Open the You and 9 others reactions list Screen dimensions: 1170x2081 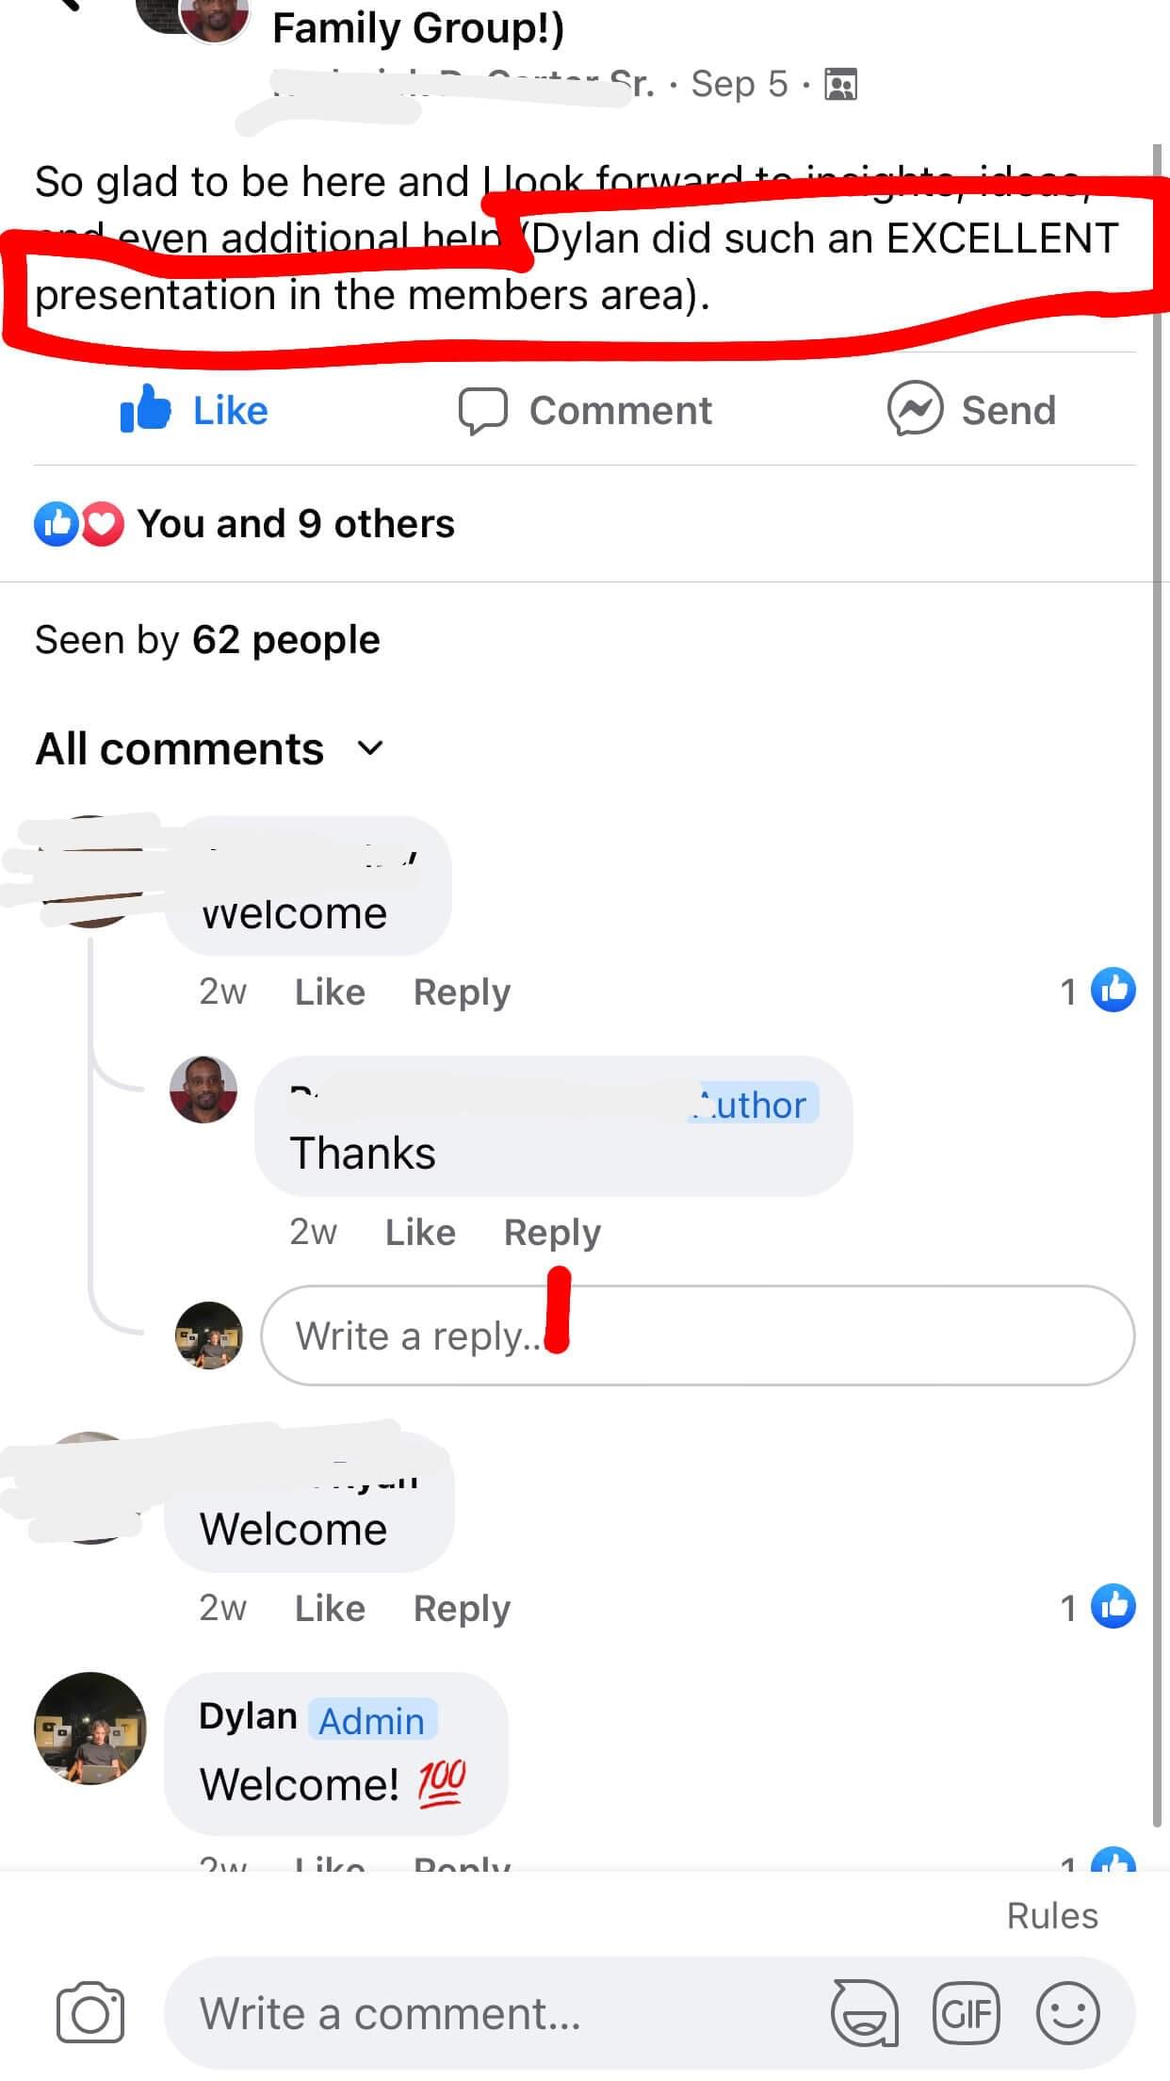click(244, 524)
